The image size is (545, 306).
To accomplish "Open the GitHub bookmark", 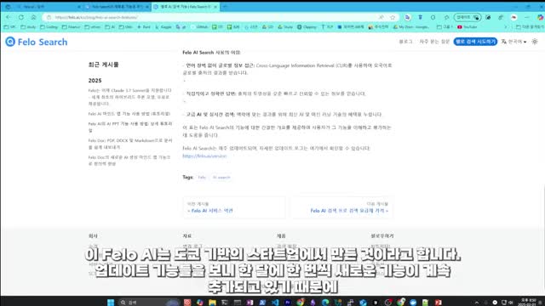I will [199, 27].
